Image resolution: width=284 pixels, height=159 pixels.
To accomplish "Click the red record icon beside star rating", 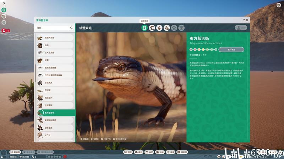I will coord(65,157).
